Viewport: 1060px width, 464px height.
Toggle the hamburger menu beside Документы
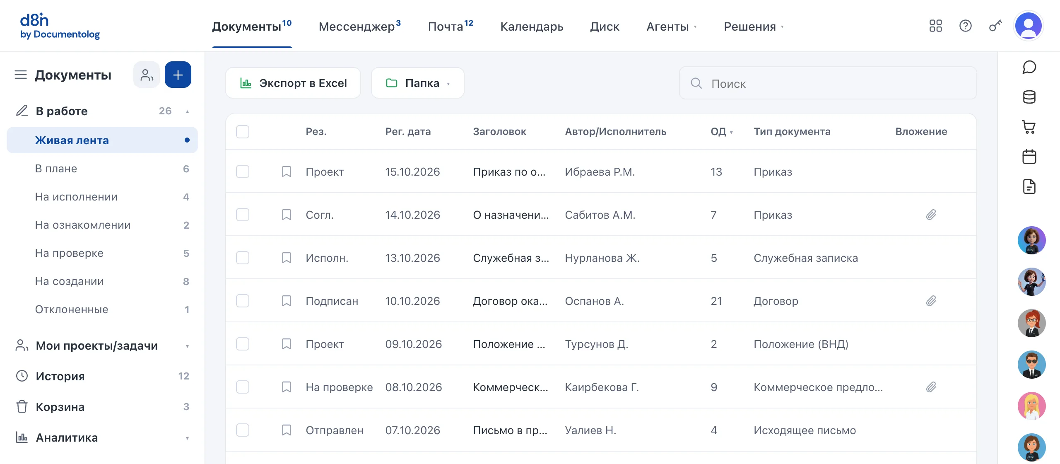[x=21, y=75]
